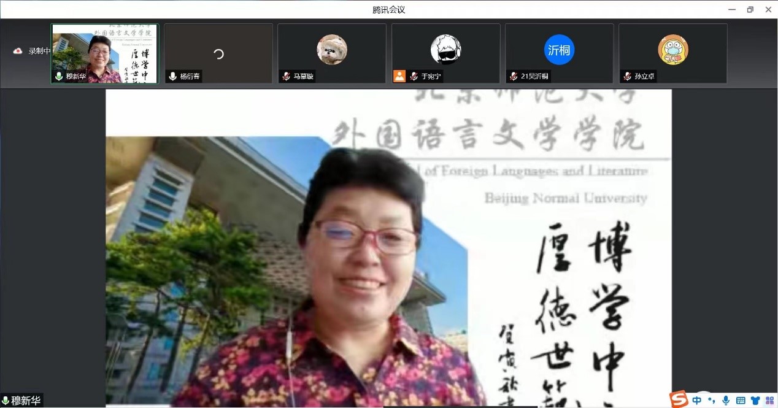Open the Sogou soft keyboard
This screenshot has width=778, height=408.
(x=741, y=400)
